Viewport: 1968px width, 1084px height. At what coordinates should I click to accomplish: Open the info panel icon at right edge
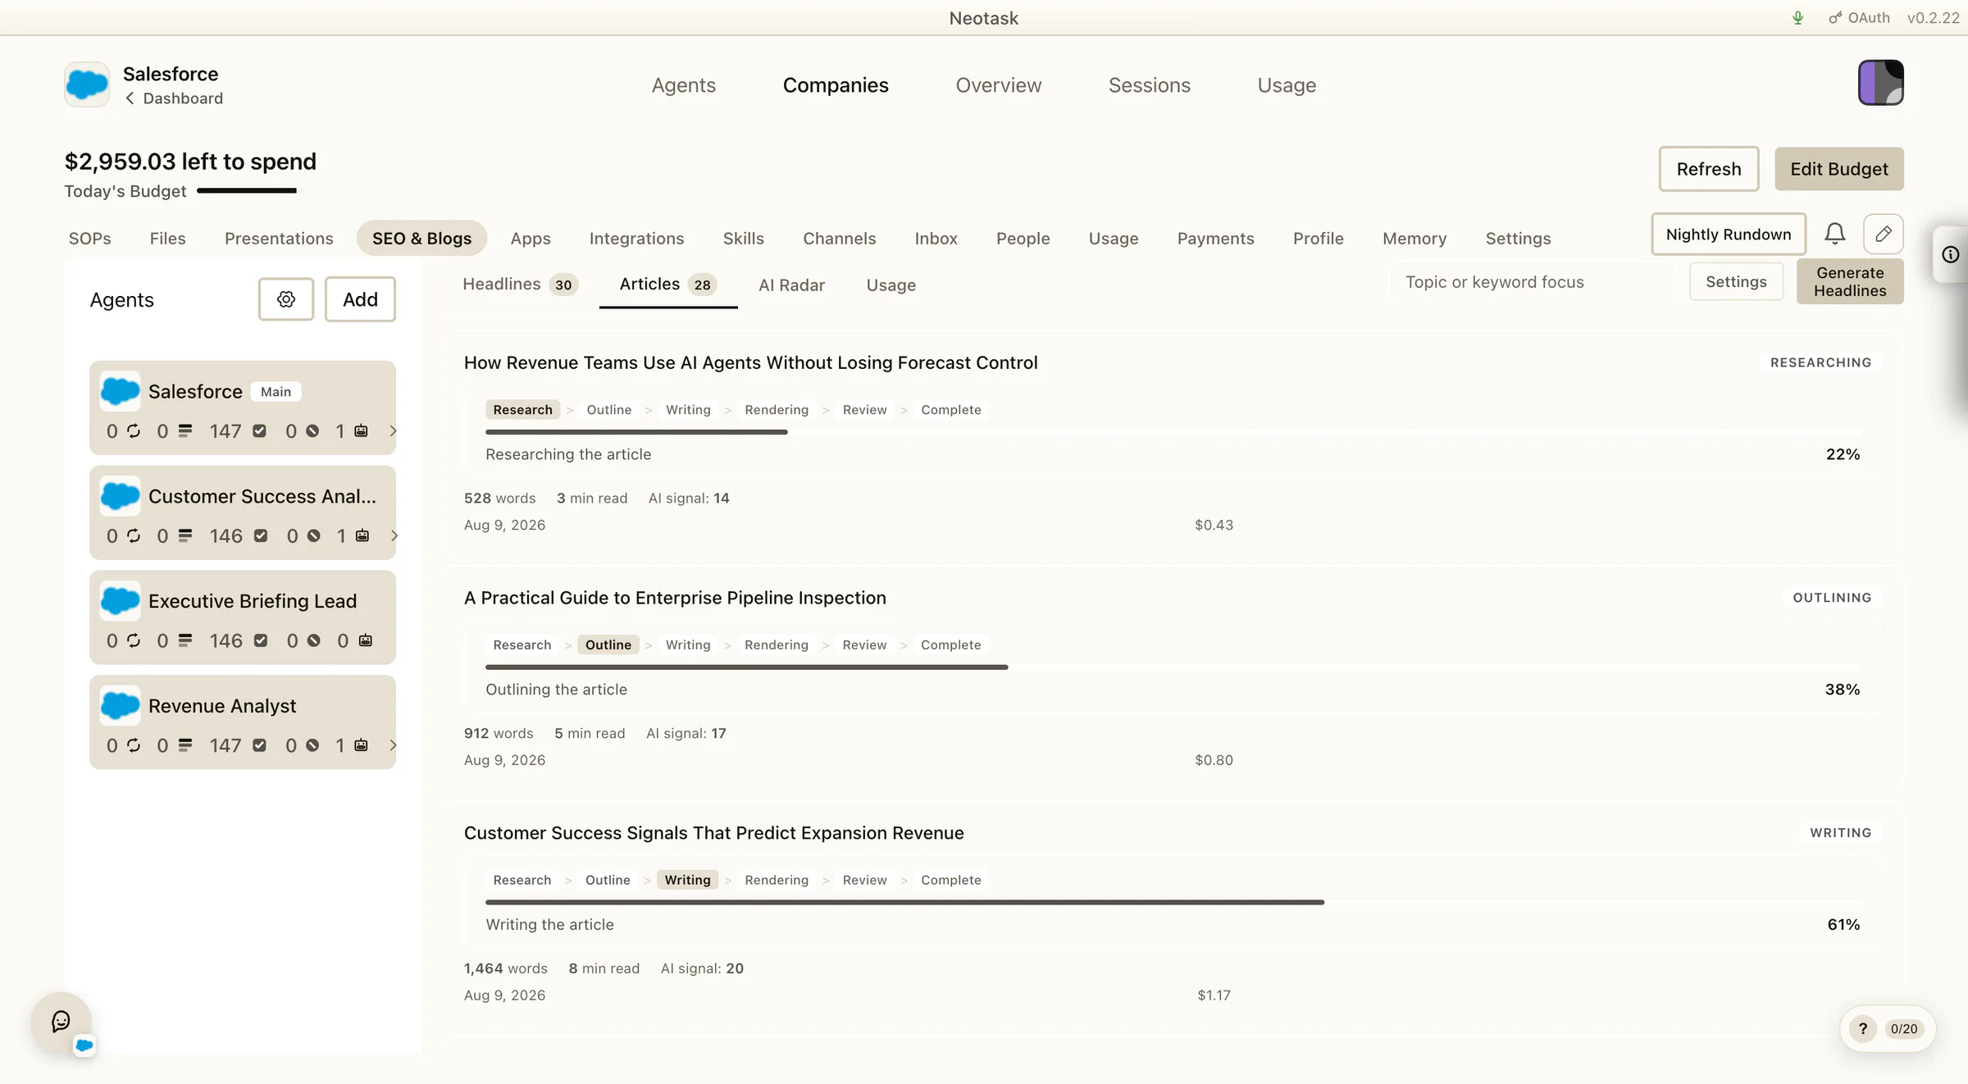[x=1950, y=255]
